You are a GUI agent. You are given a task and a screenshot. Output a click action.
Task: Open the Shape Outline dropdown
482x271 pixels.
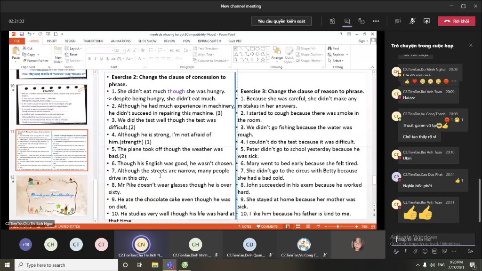click(309, 55)
